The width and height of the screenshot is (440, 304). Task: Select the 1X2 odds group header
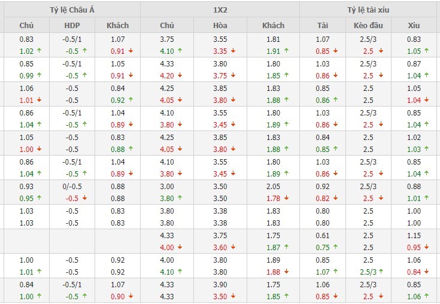click(x=220, y=10)
